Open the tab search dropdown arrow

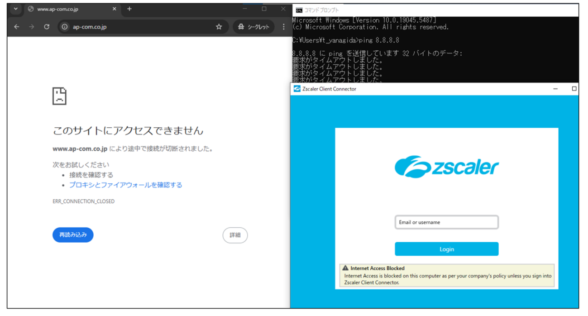tap(15, 9)
